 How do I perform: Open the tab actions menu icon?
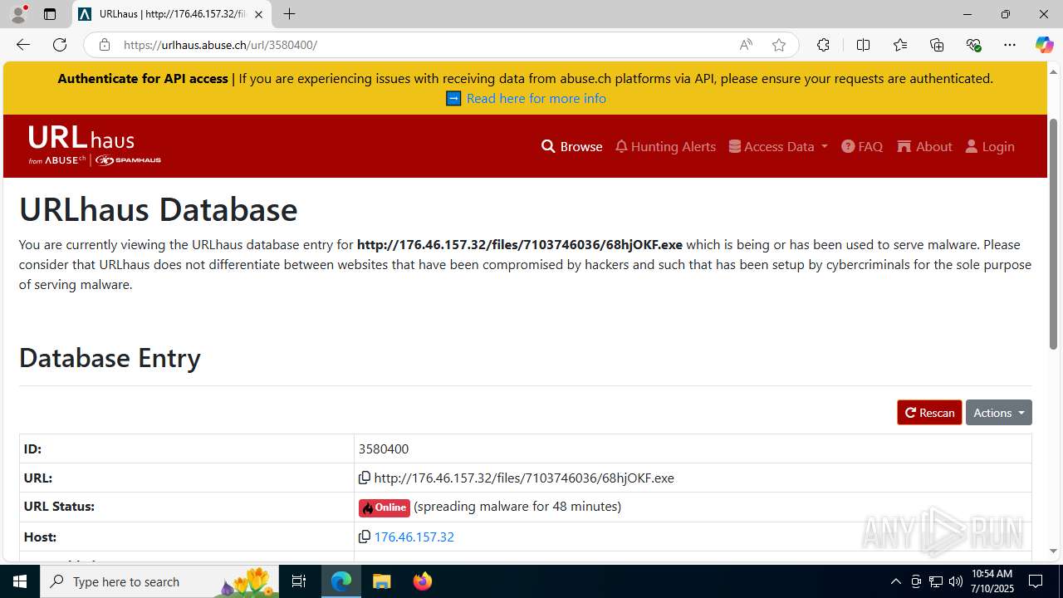50,14
